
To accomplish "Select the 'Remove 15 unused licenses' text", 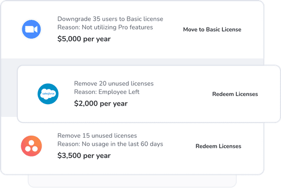I will (x=97, y=136).
